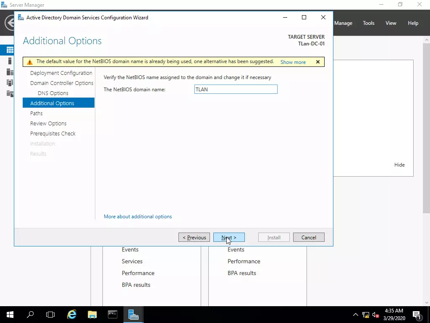Open BPA results in the tile listing Services
This screenshot has width=430, height=323.
point(136,285)
